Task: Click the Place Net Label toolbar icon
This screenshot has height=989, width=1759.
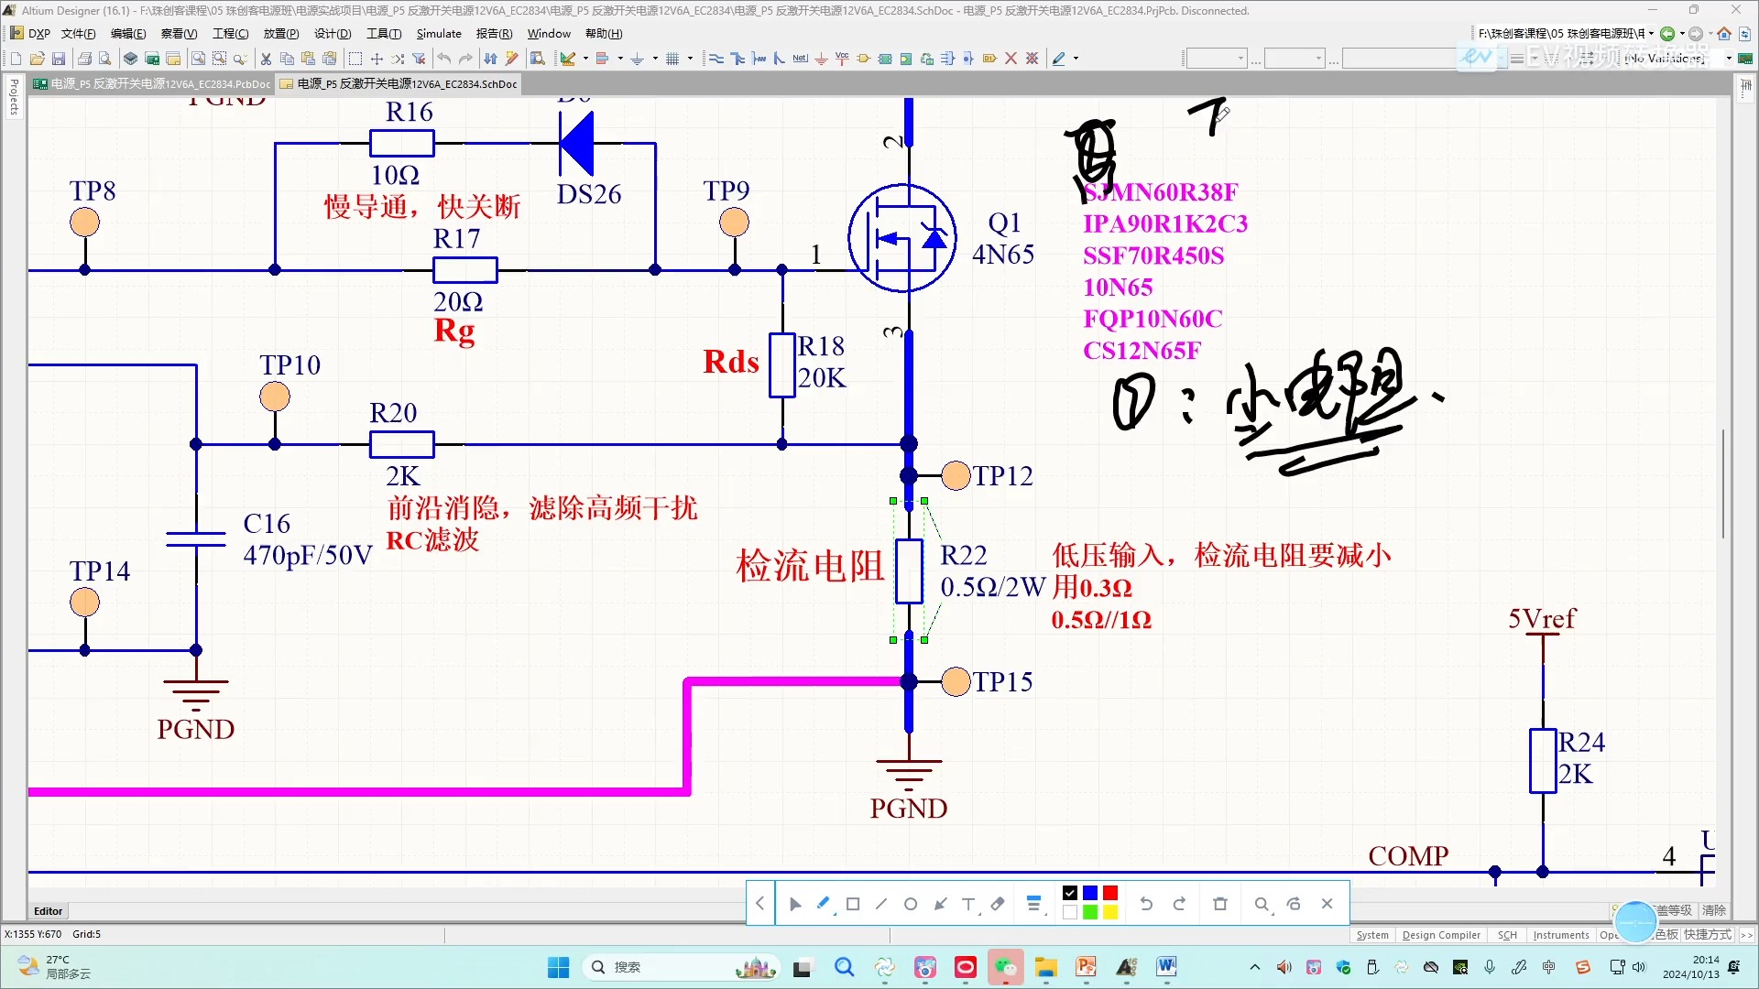Action: [799, 58]
